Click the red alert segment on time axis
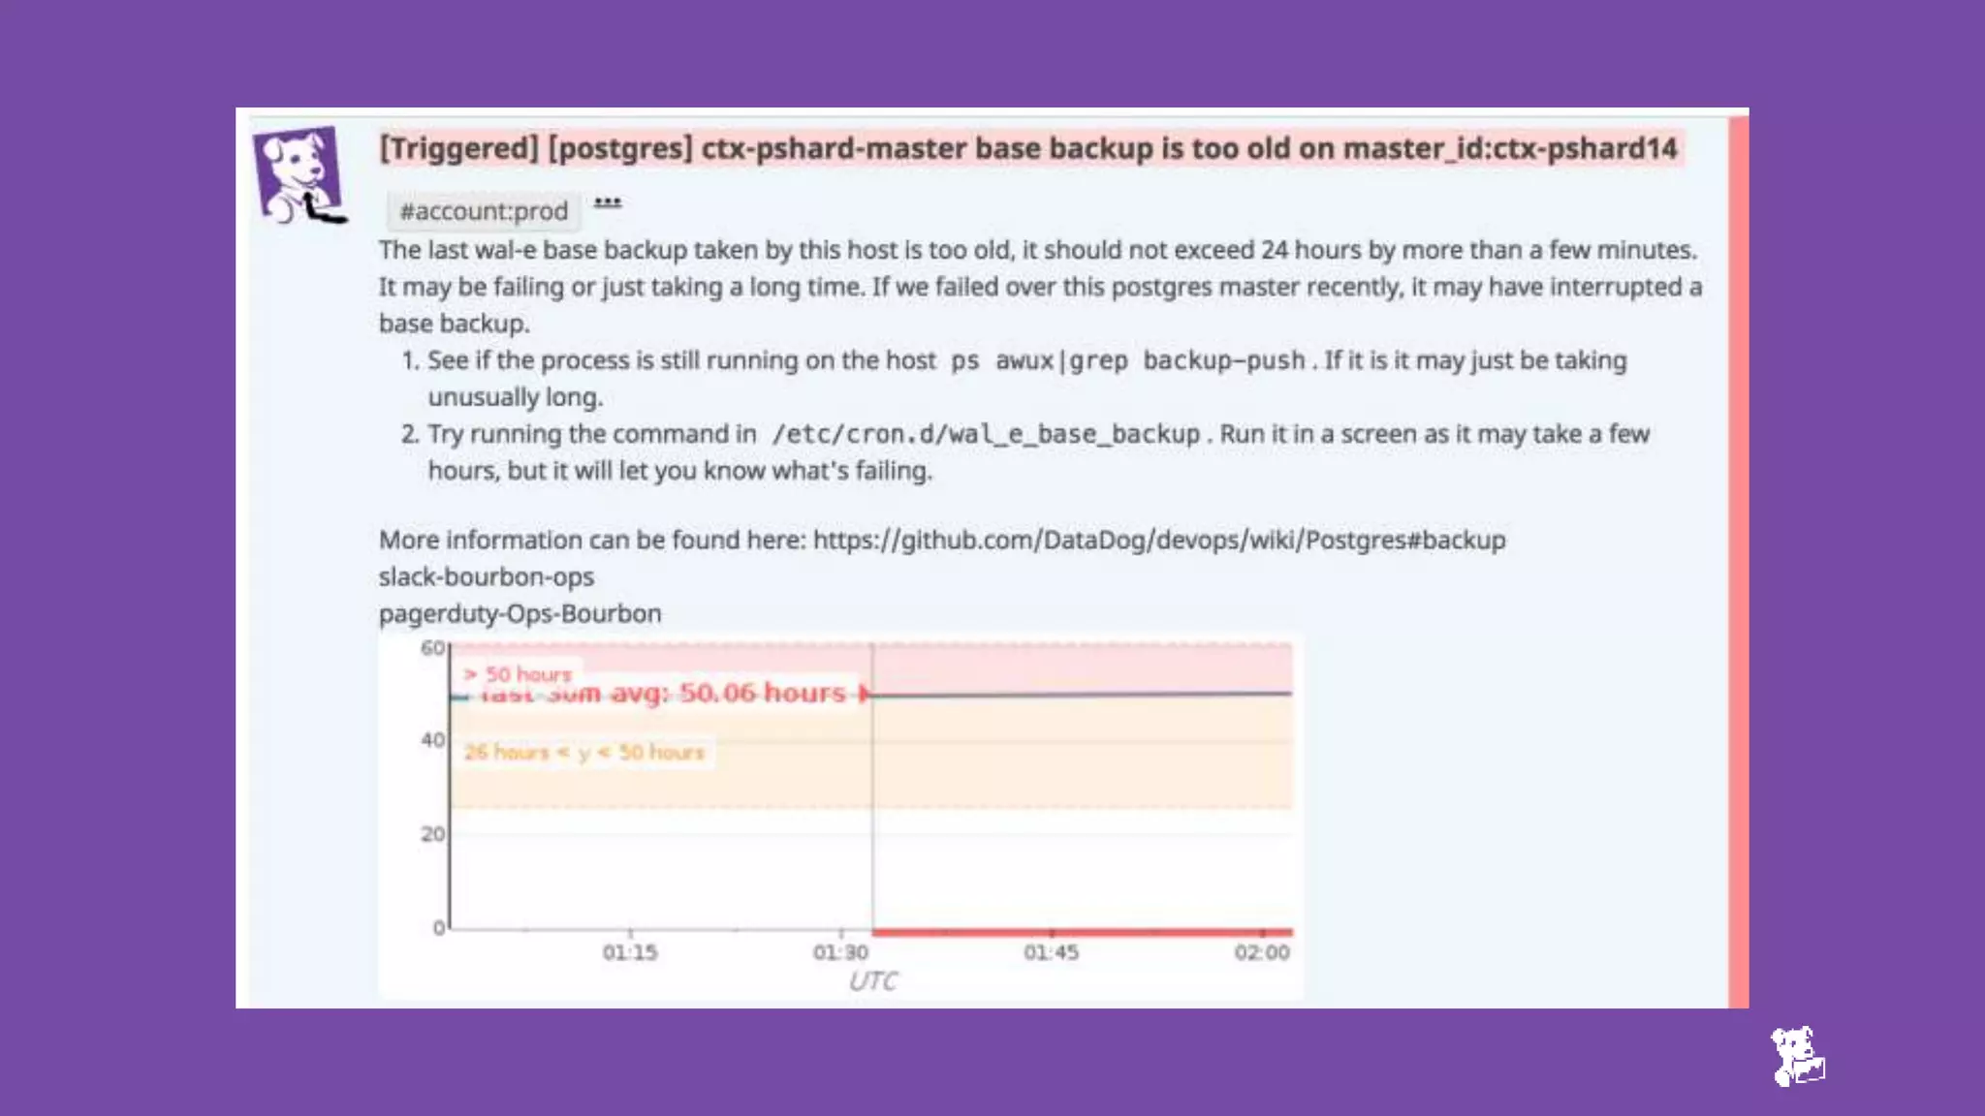The width and height of the screenshot is (1985, 1116). pos(1081,932)
